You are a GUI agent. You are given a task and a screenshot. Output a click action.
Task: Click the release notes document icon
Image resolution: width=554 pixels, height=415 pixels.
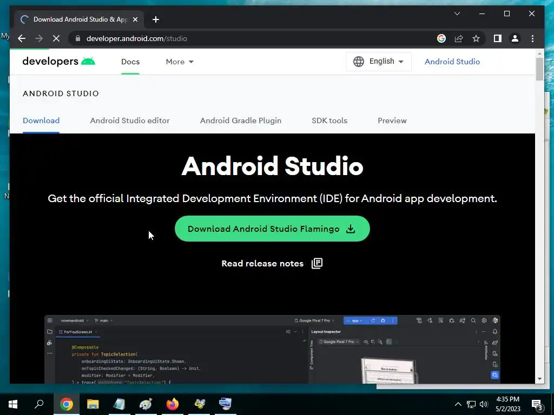pos(317,263)
